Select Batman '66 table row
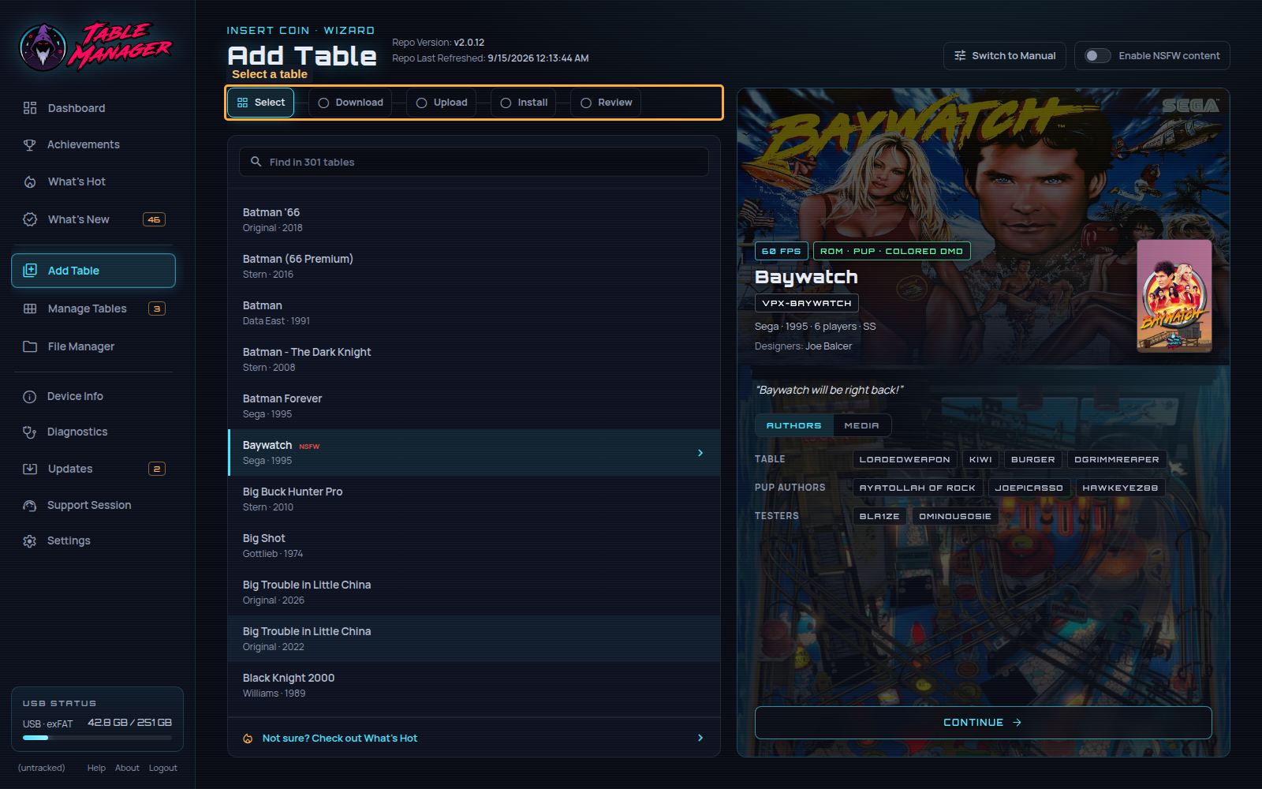The image size is (1262, 789). click(x=474, y=220)
